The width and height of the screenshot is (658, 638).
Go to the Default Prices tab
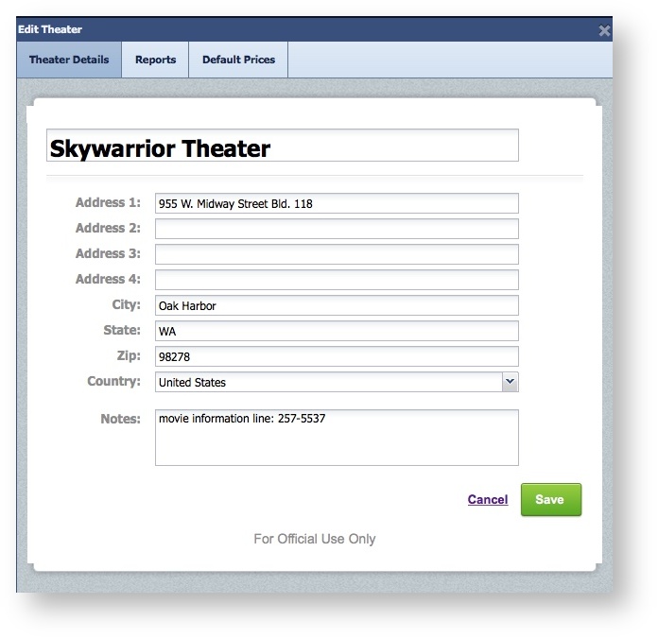pos(238,60)
